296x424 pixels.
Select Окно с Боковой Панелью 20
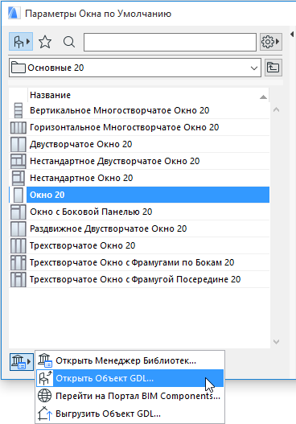click(139, 212)
